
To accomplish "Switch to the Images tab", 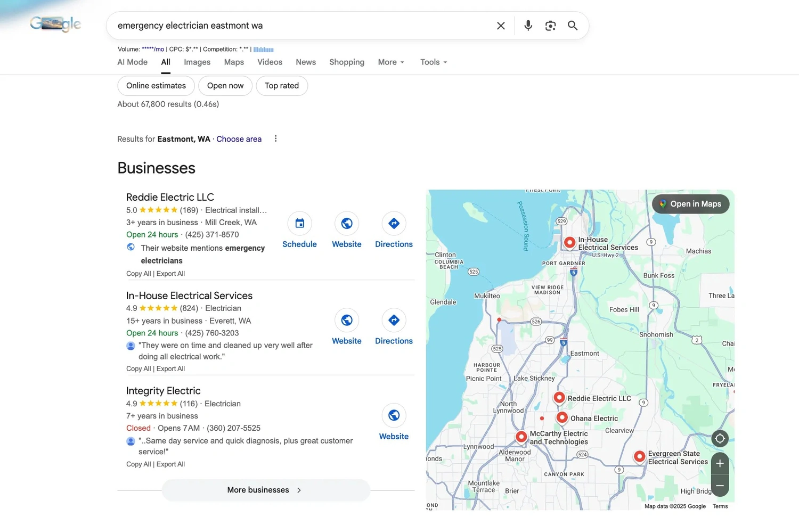I will [x=197, y=62].
